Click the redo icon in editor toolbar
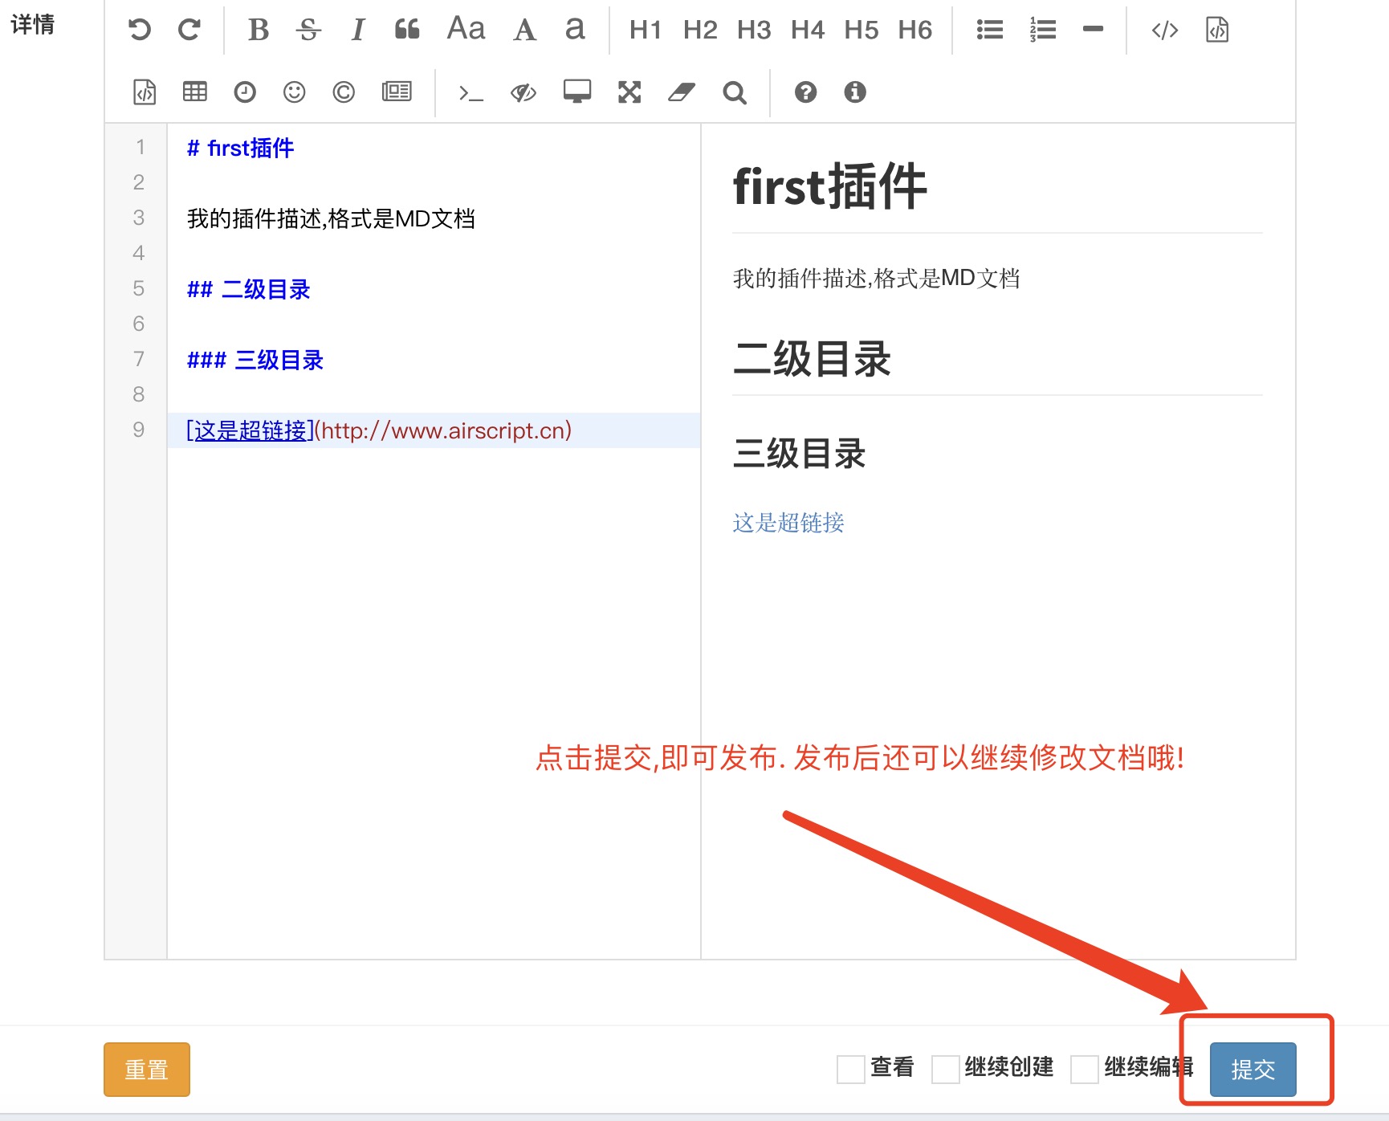Screen dimensions: 1389x1121 tap(189, 30)
